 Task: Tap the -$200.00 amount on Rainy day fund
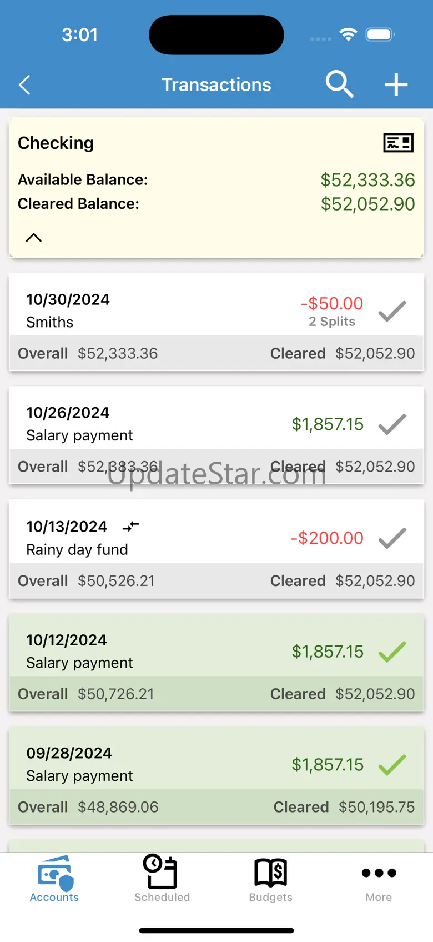pyautogui.click(x=327, y=538)
